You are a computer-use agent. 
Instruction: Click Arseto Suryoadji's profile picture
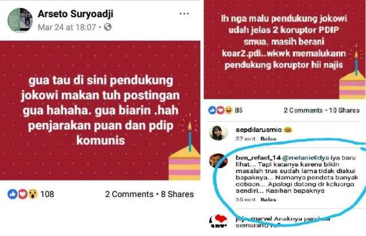20,20
